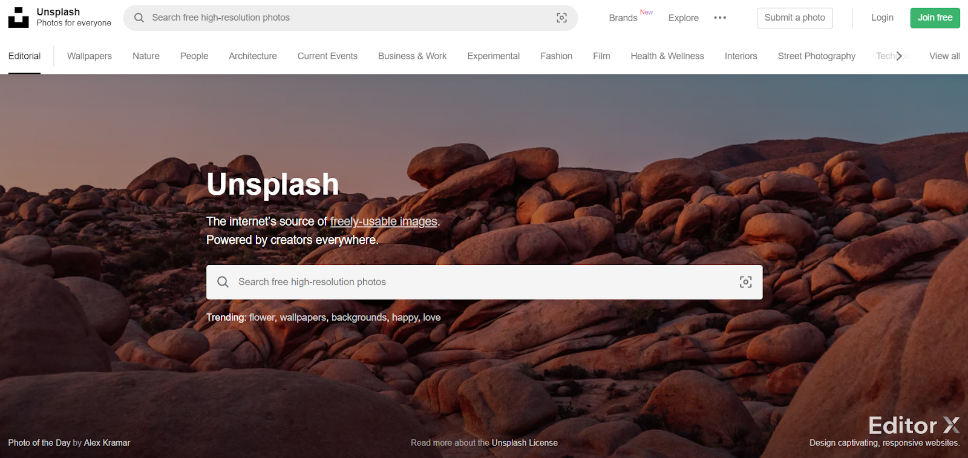Open the Business & Work topic
Screen dimensions: 968x458
click(x=413, y=56)
